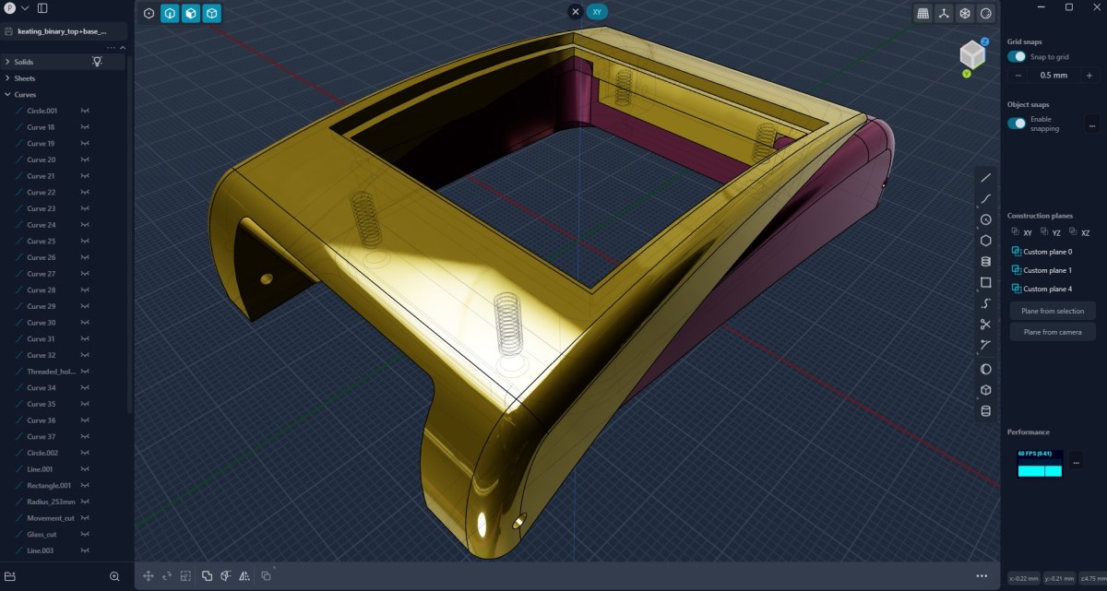Pick the Rectangle tool in viewport toolbar
This screenshot has width=1107, height=591.
(985, 282)
